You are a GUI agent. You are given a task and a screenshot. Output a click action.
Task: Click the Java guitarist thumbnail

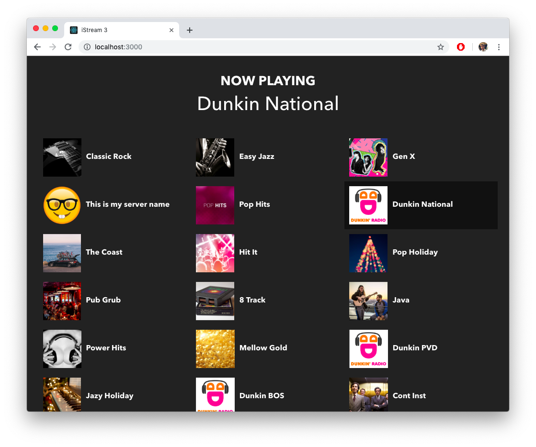[x=368, y=301]
